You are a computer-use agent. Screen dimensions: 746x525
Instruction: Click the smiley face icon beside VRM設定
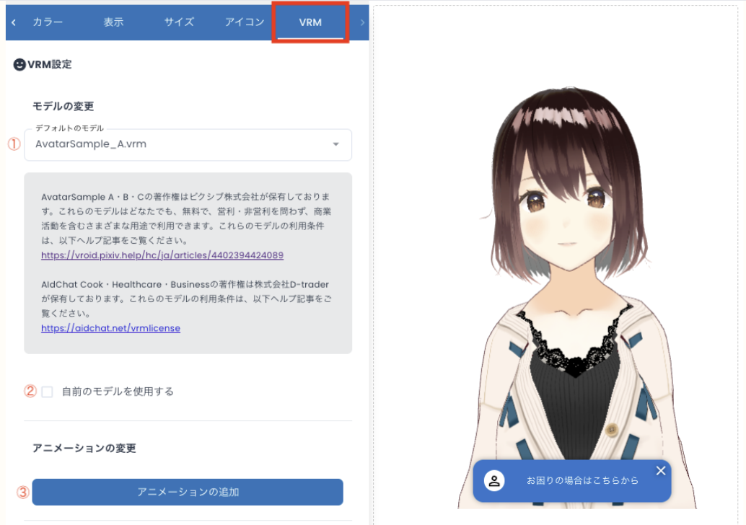pos(19,64)
